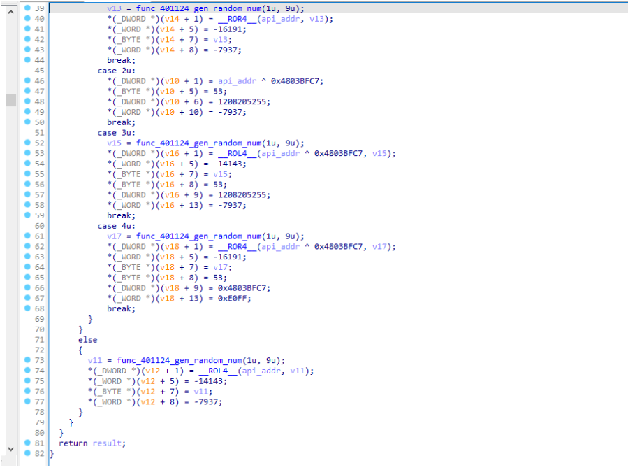The width and height of the screenshot is (628, 470).
Task: Toggle breakpoint marker on line 73
Action: tap(27, 360)
